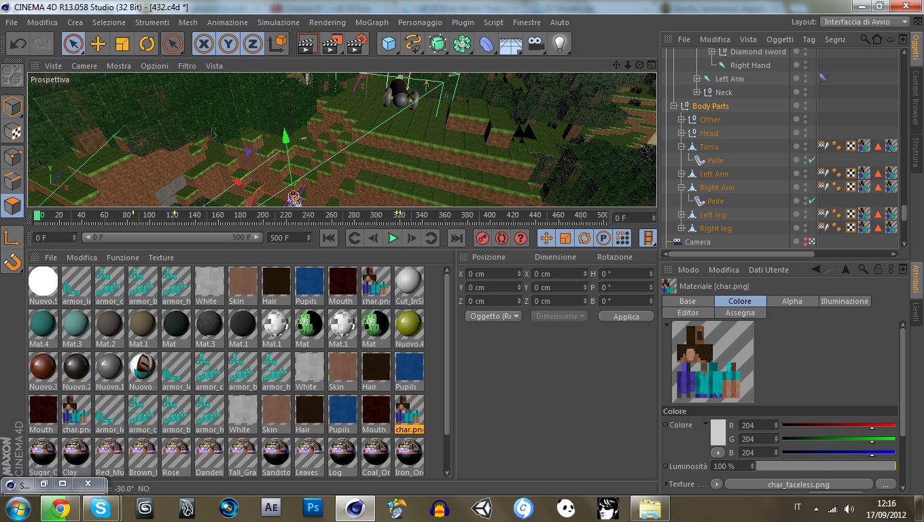
Task: Switch to Texture mode in left toolbar
Action: coord(13,132)
